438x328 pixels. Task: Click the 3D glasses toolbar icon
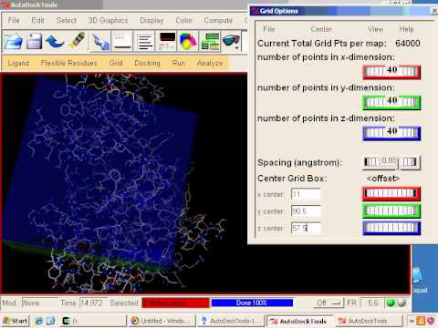coord(232,41)
